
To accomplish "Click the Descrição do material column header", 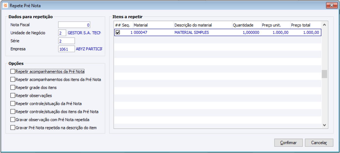I will [x=203, y=25].
